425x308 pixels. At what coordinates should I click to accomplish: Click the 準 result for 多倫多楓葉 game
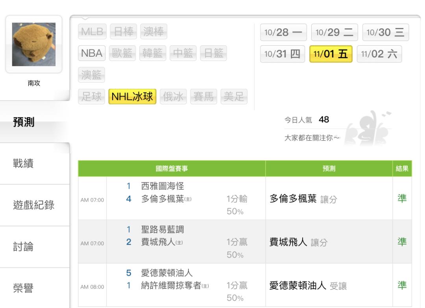[x=402, y=199]
